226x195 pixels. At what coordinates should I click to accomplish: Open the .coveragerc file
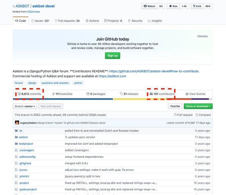[x=26, y=150]
